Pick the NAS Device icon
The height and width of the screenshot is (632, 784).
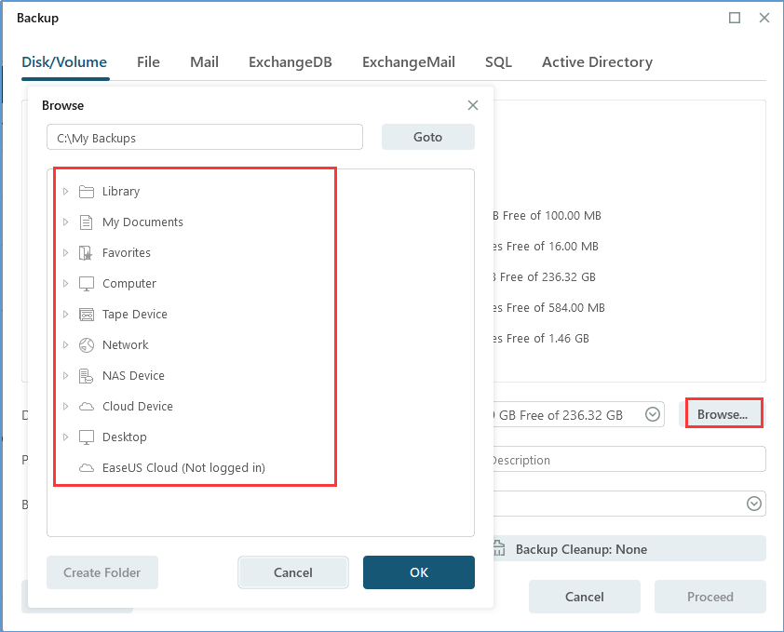pyautogui.click(x=85, y=375)
